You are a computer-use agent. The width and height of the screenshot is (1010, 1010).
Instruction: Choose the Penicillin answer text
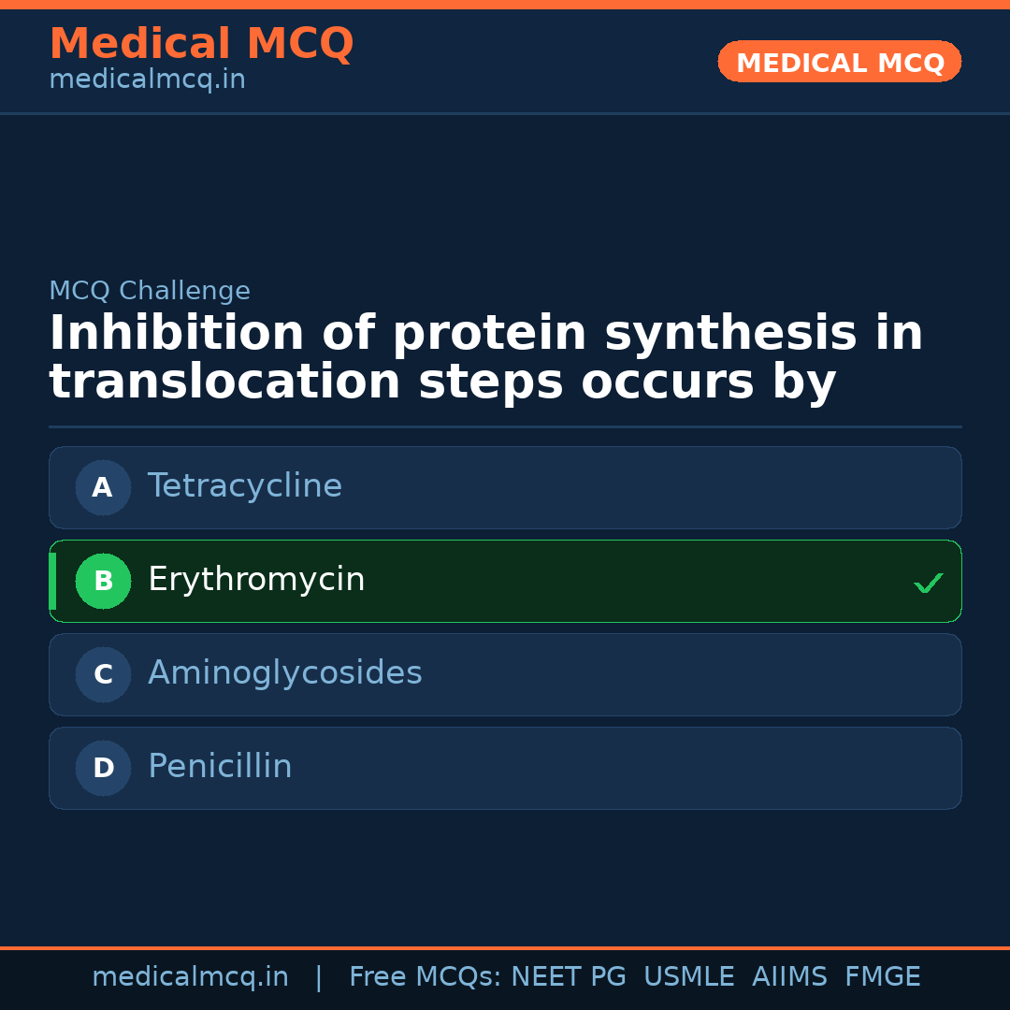coord(220,767)
